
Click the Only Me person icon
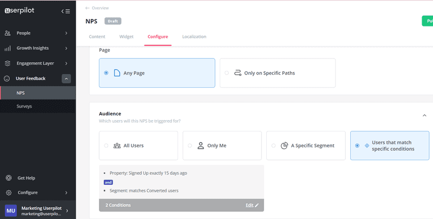pos(201,145)
